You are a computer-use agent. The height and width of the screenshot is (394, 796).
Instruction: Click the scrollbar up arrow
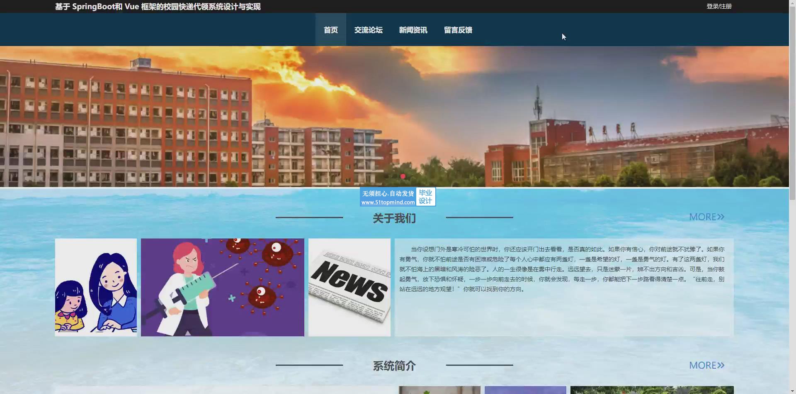pos(792,3)
